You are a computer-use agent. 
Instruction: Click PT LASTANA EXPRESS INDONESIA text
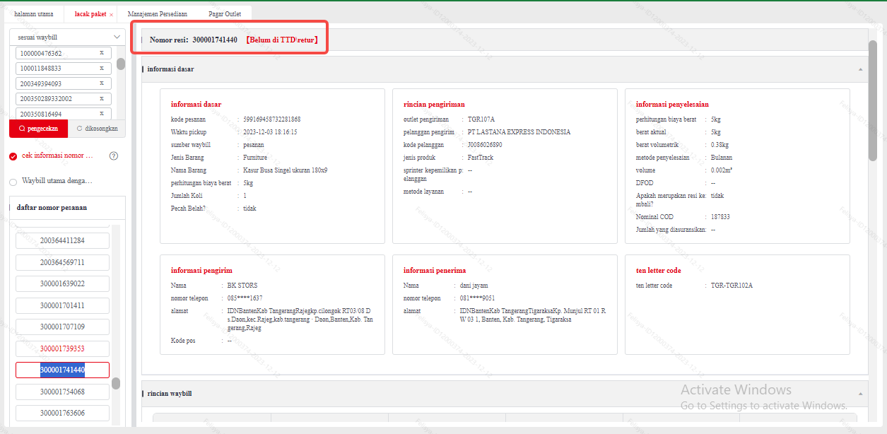point(519,132)
